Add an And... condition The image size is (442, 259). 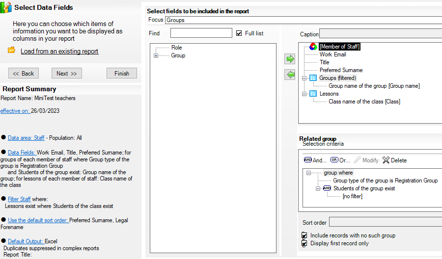point(315,160)
